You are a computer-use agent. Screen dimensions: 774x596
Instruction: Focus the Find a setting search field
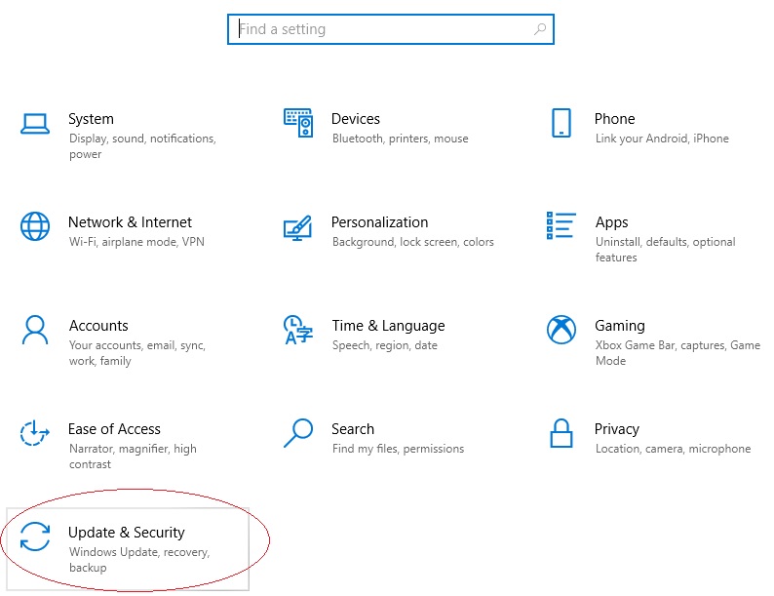(x=391, y=29)
